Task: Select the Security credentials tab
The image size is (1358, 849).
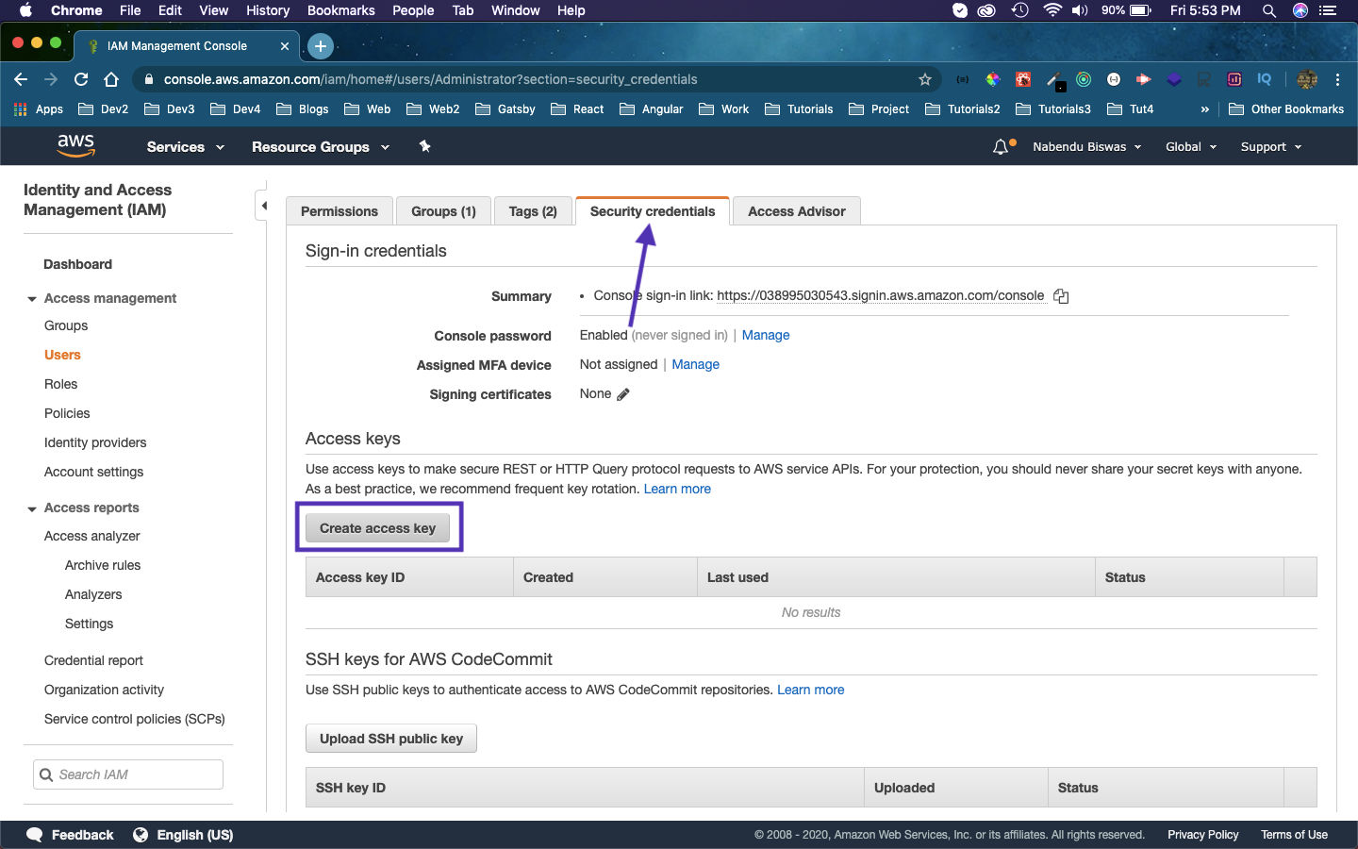Action: (653, 211)
